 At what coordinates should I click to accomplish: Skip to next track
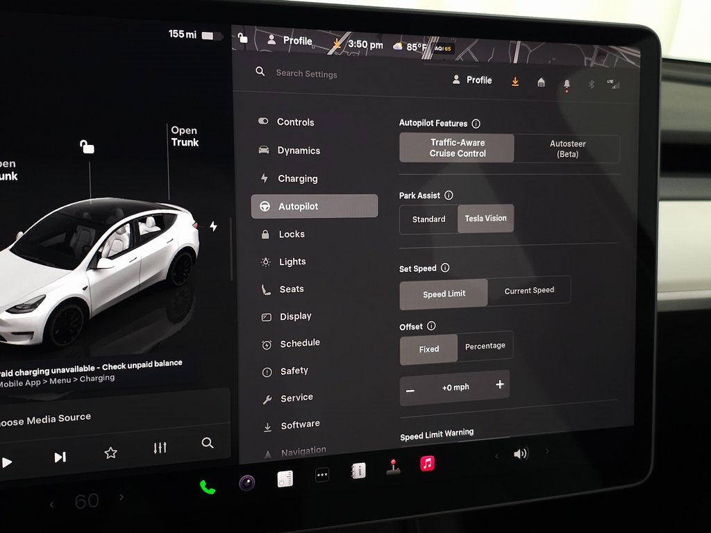[x=60, y=457]
